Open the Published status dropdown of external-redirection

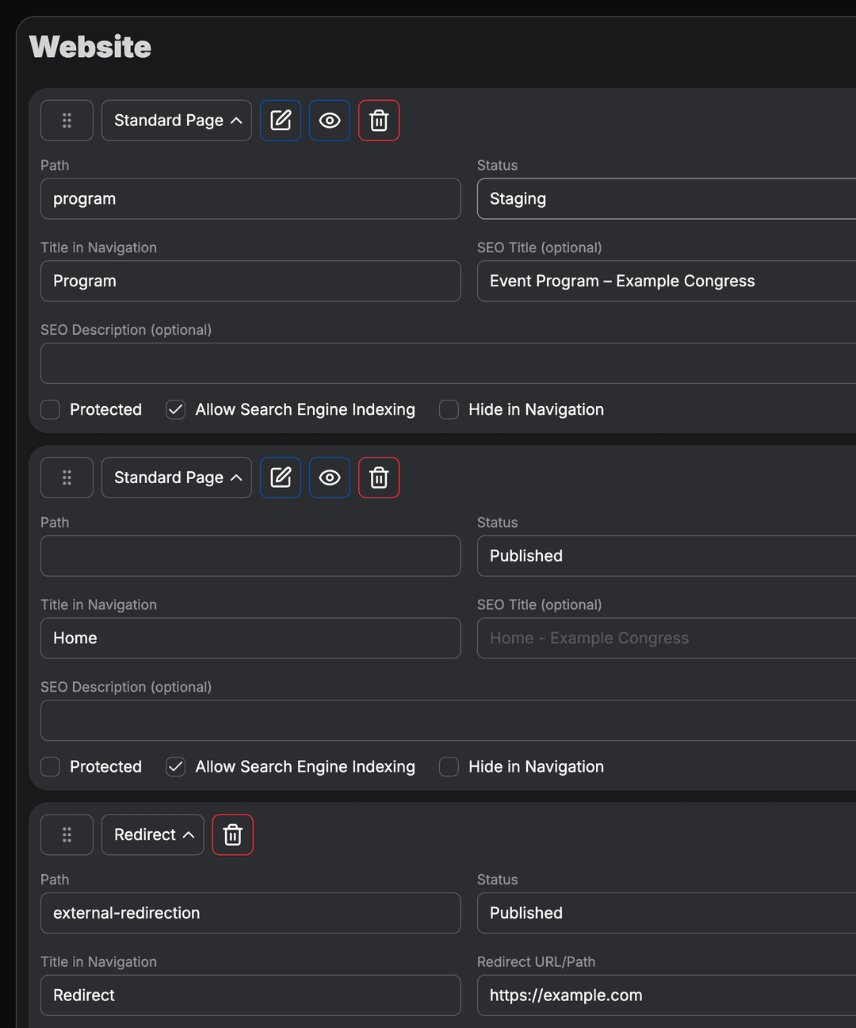[x=667, y=912]
